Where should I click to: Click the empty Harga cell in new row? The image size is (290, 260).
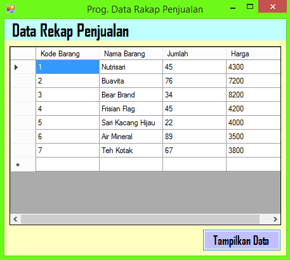(x=253, y=164)
